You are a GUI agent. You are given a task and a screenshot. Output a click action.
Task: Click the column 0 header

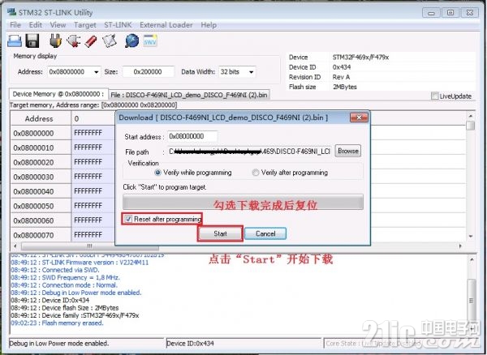93,118
